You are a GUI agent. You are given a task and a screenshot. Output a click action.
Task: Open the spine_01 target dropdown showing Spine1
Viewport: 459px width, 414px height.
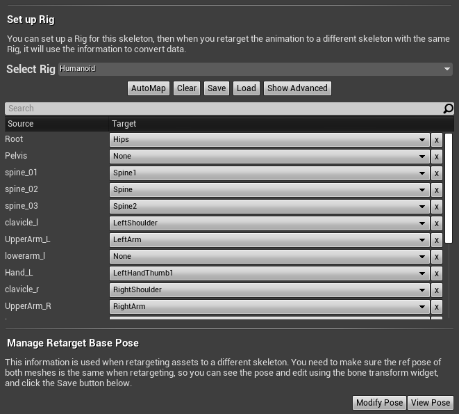coord(269,173)
